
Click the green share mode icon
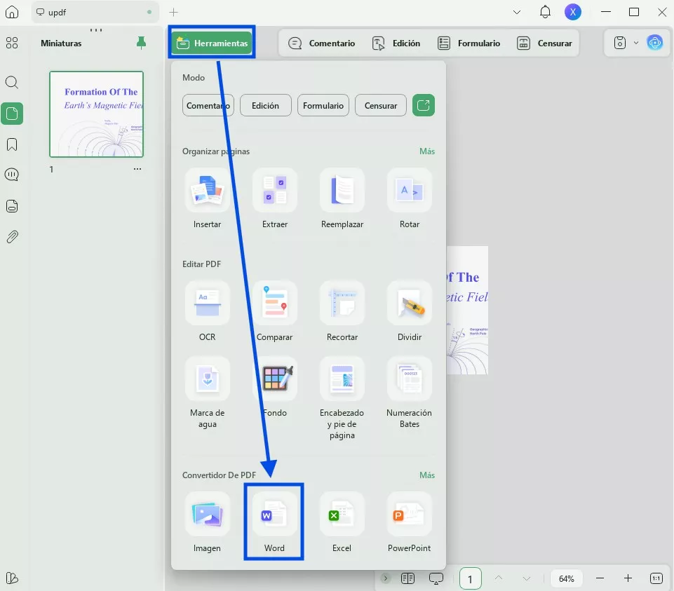tap(424, 105)
